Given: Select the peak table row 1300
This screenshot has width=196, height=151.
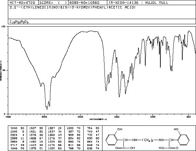Looking at the screenshot, I should coord(55,135).
